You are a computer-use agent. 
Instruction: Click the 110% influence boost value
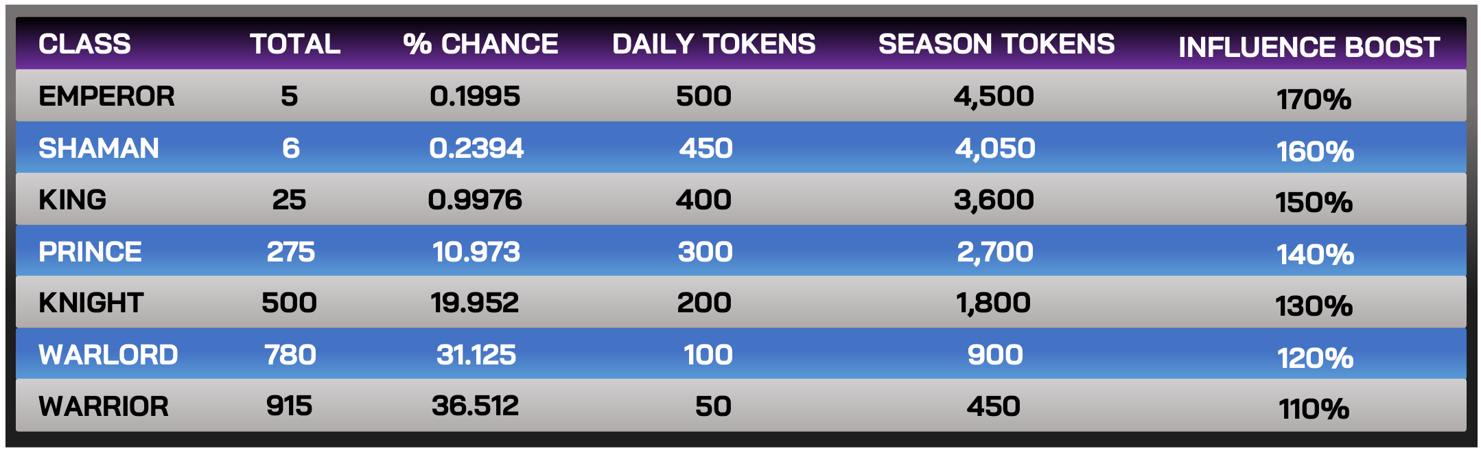pyautogui.click(x=1314, y=410)
